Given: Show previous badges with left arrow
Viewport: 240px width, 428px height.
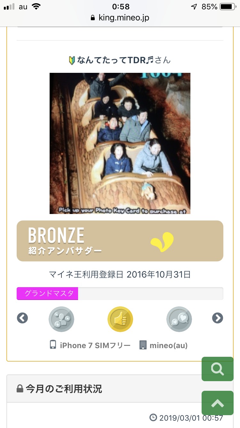Looking at the screenshot, I should click(x=22, y=318).
